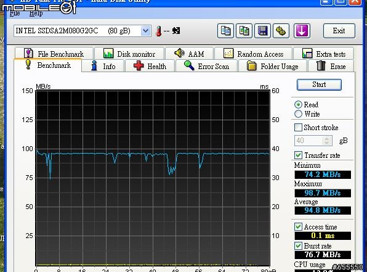This screenshot has width=367, height=272.
Task: Click the short stroke size spinner arrows
Action: (x=327, y=141)
